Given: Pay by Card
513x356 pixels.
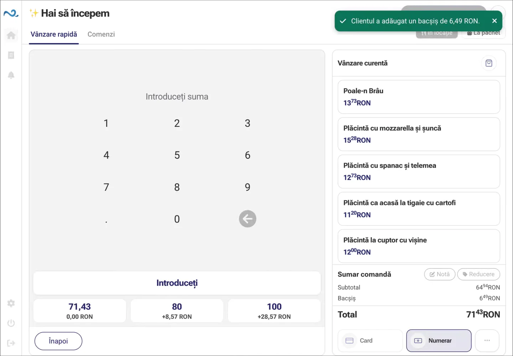Looking at the screenshot, I should pos(370,341).
